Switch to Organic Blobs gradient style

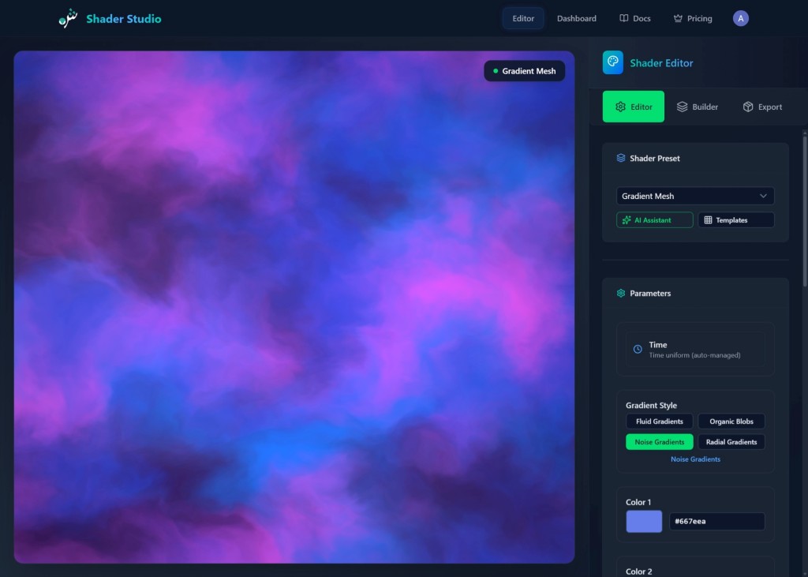pos(731,421)
